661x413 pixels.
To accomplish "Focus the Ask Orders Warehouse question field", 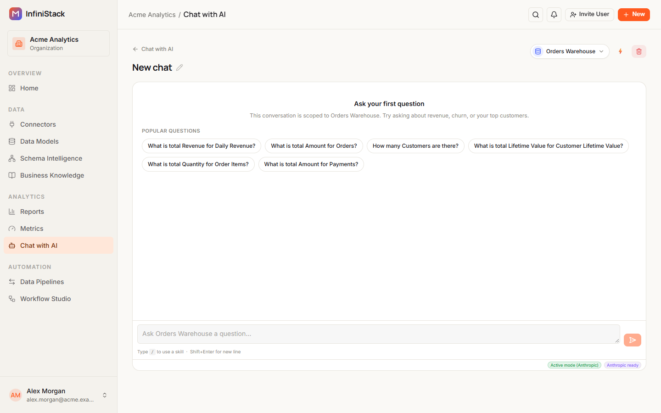I will tap(378, 334).
